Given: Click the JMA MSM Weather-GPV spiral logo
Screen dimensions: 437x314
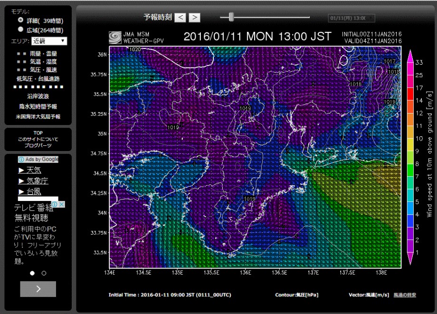Looking at the screenshot, I should click(x=115, y=38).
